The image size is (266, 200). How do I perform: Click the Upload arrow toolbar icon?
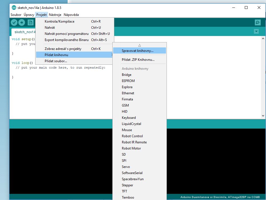(22, 22)
